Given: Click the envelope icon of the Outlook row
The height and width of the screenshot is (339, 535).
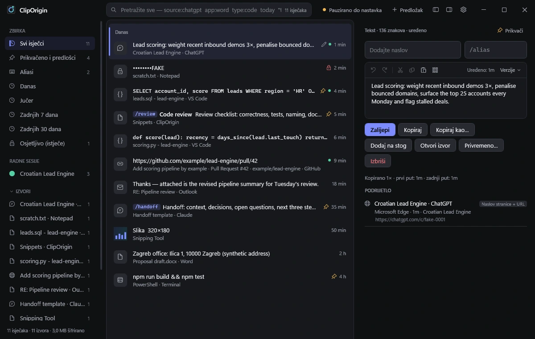Looking at the screenshot, I should click(120, 187).
